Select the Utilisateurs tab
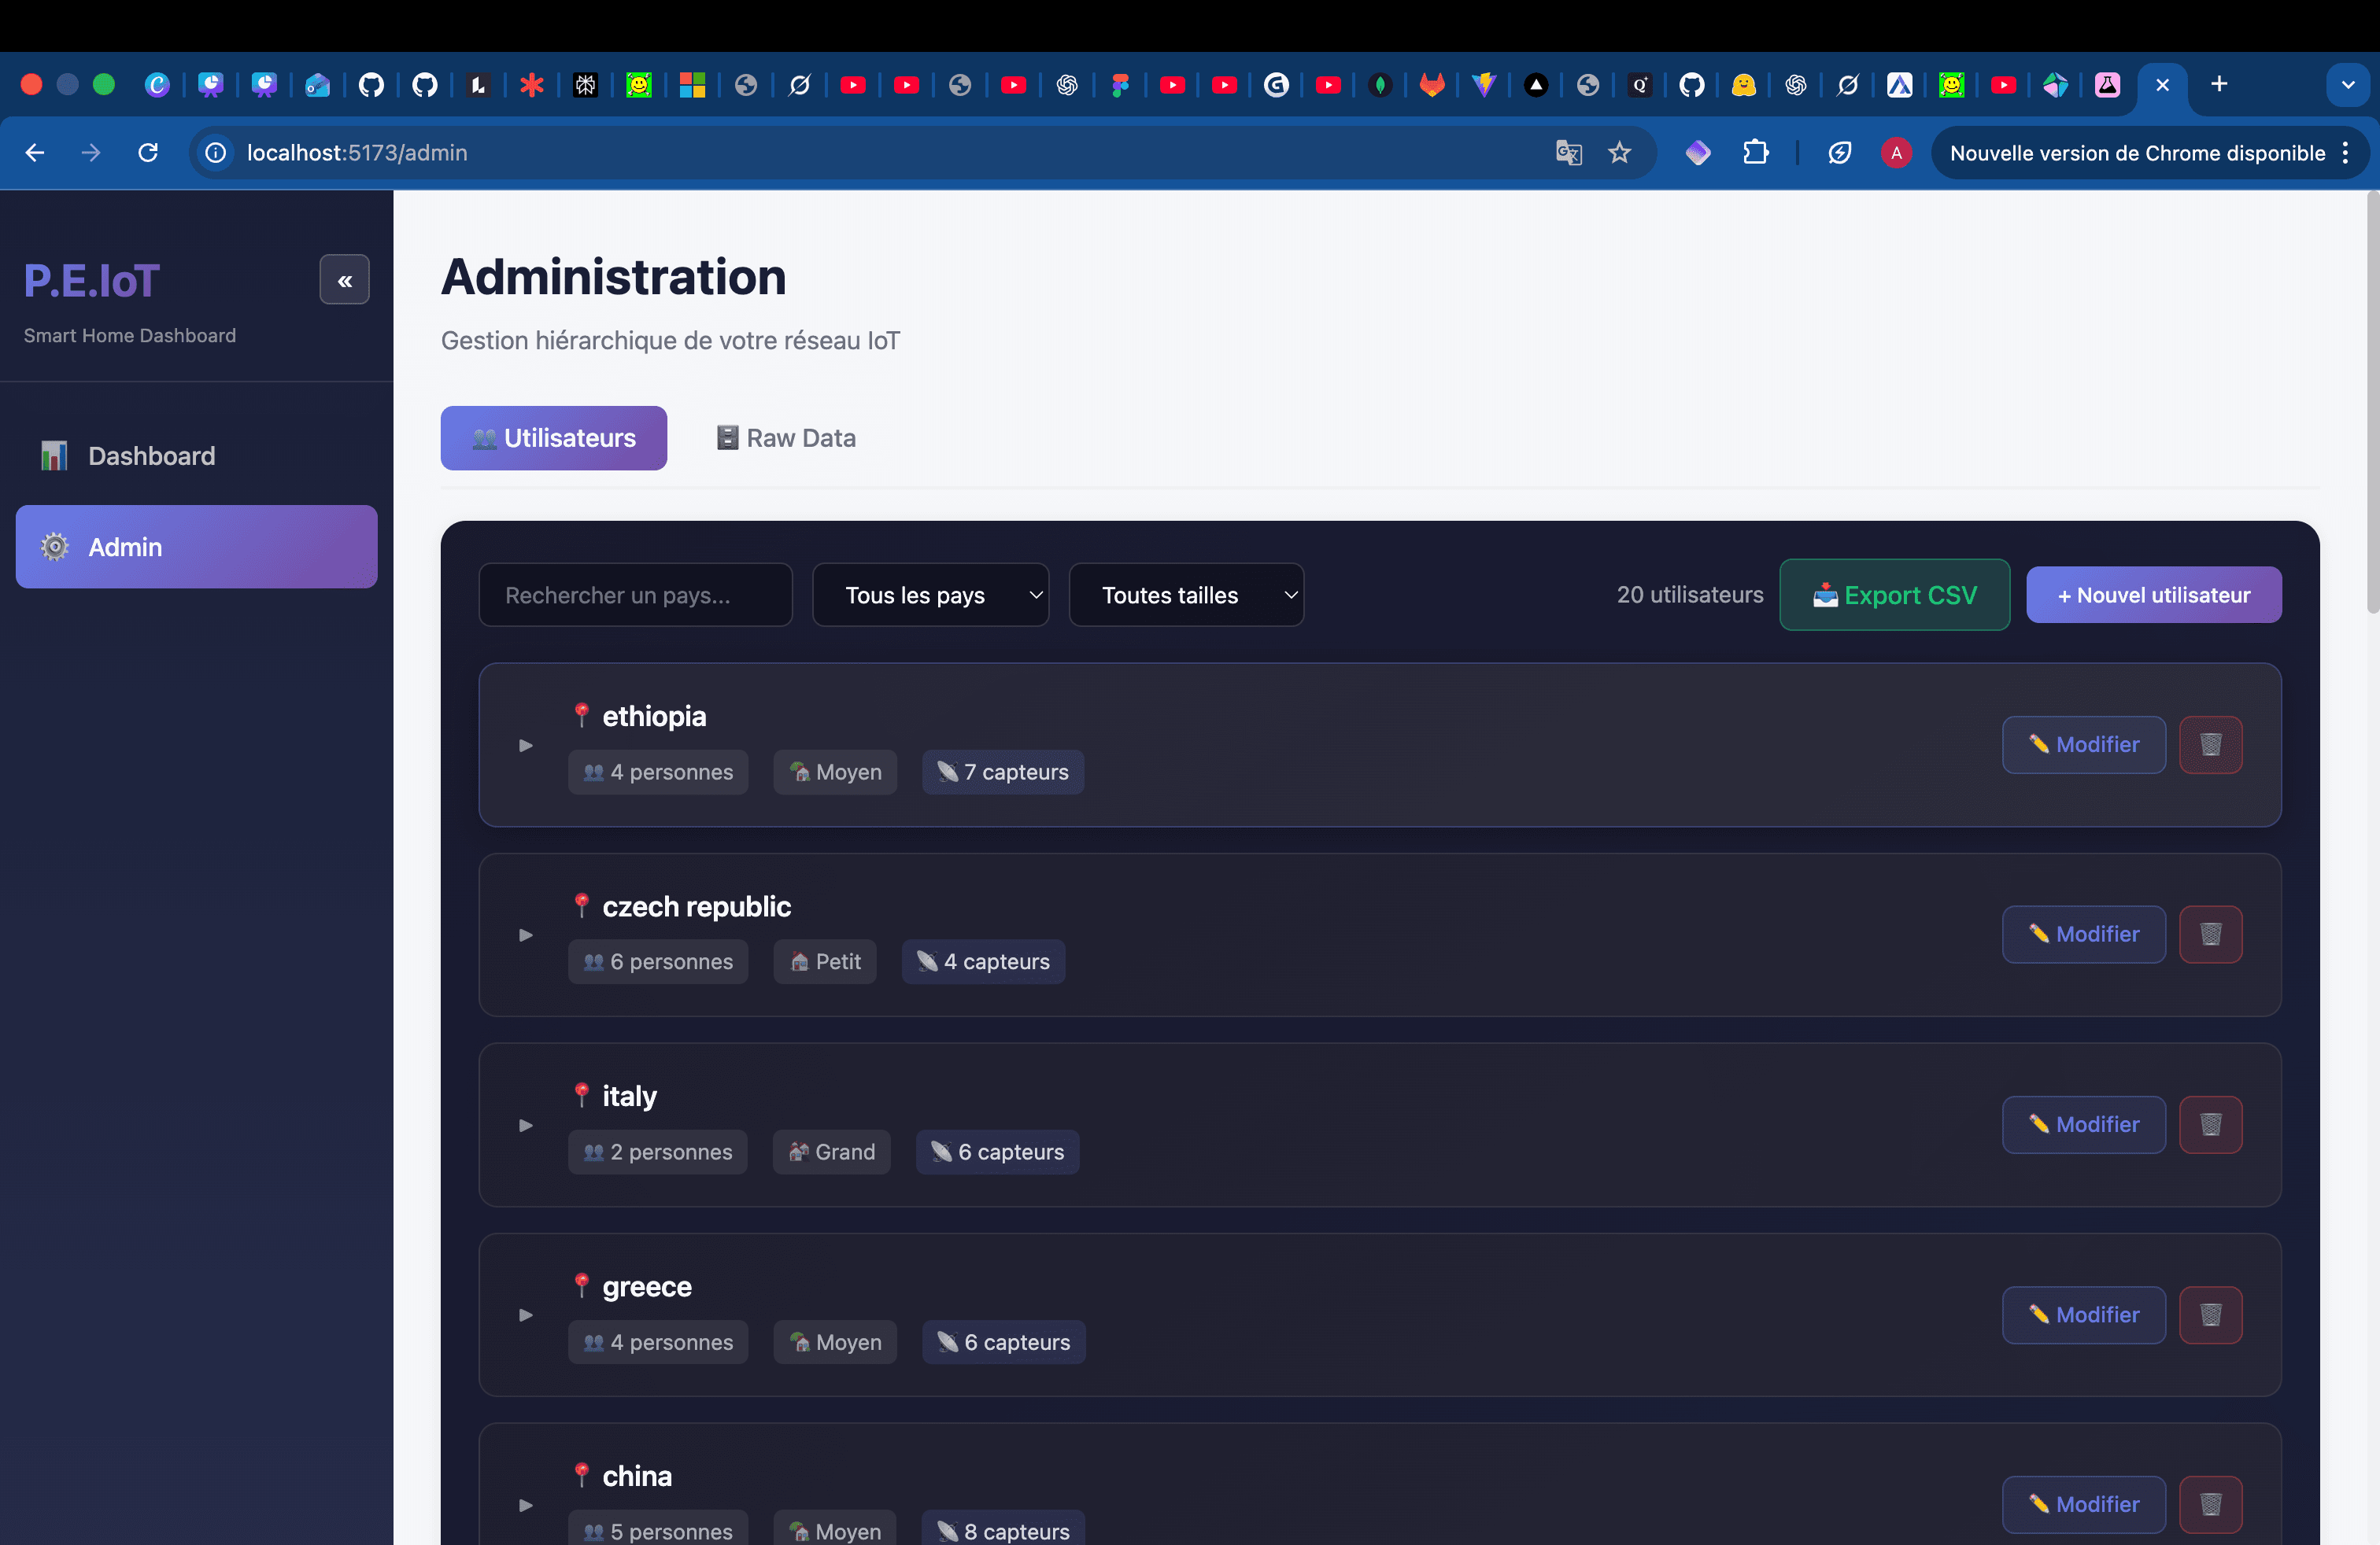This screenshot has width=2380, height=1545. [553, 437]
